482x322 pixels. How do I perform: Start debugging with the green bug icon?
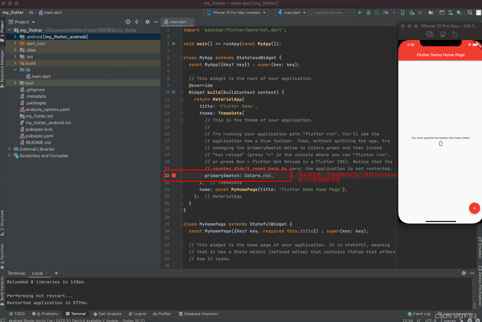coord(368,13)
